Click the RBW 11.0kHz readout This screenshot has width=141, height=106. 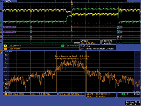click(x=96, y=97)
